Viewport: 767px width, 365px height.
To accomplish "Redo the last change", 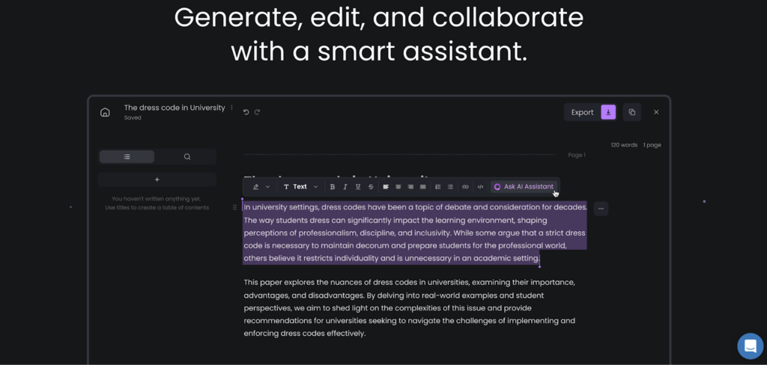I will (x=257, y=112).
